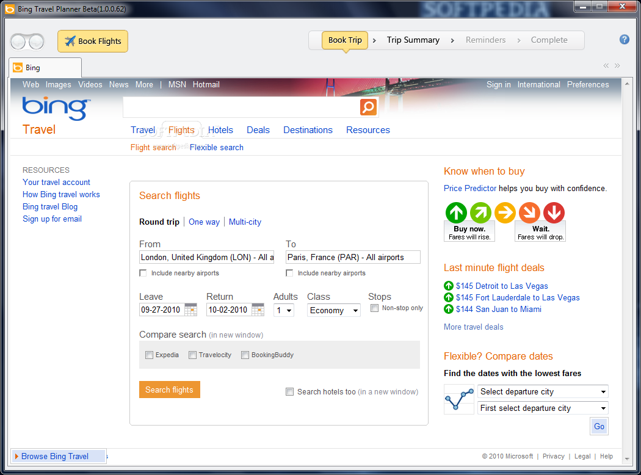
Task: Open More travel deals link
Action: pos(473,327)
